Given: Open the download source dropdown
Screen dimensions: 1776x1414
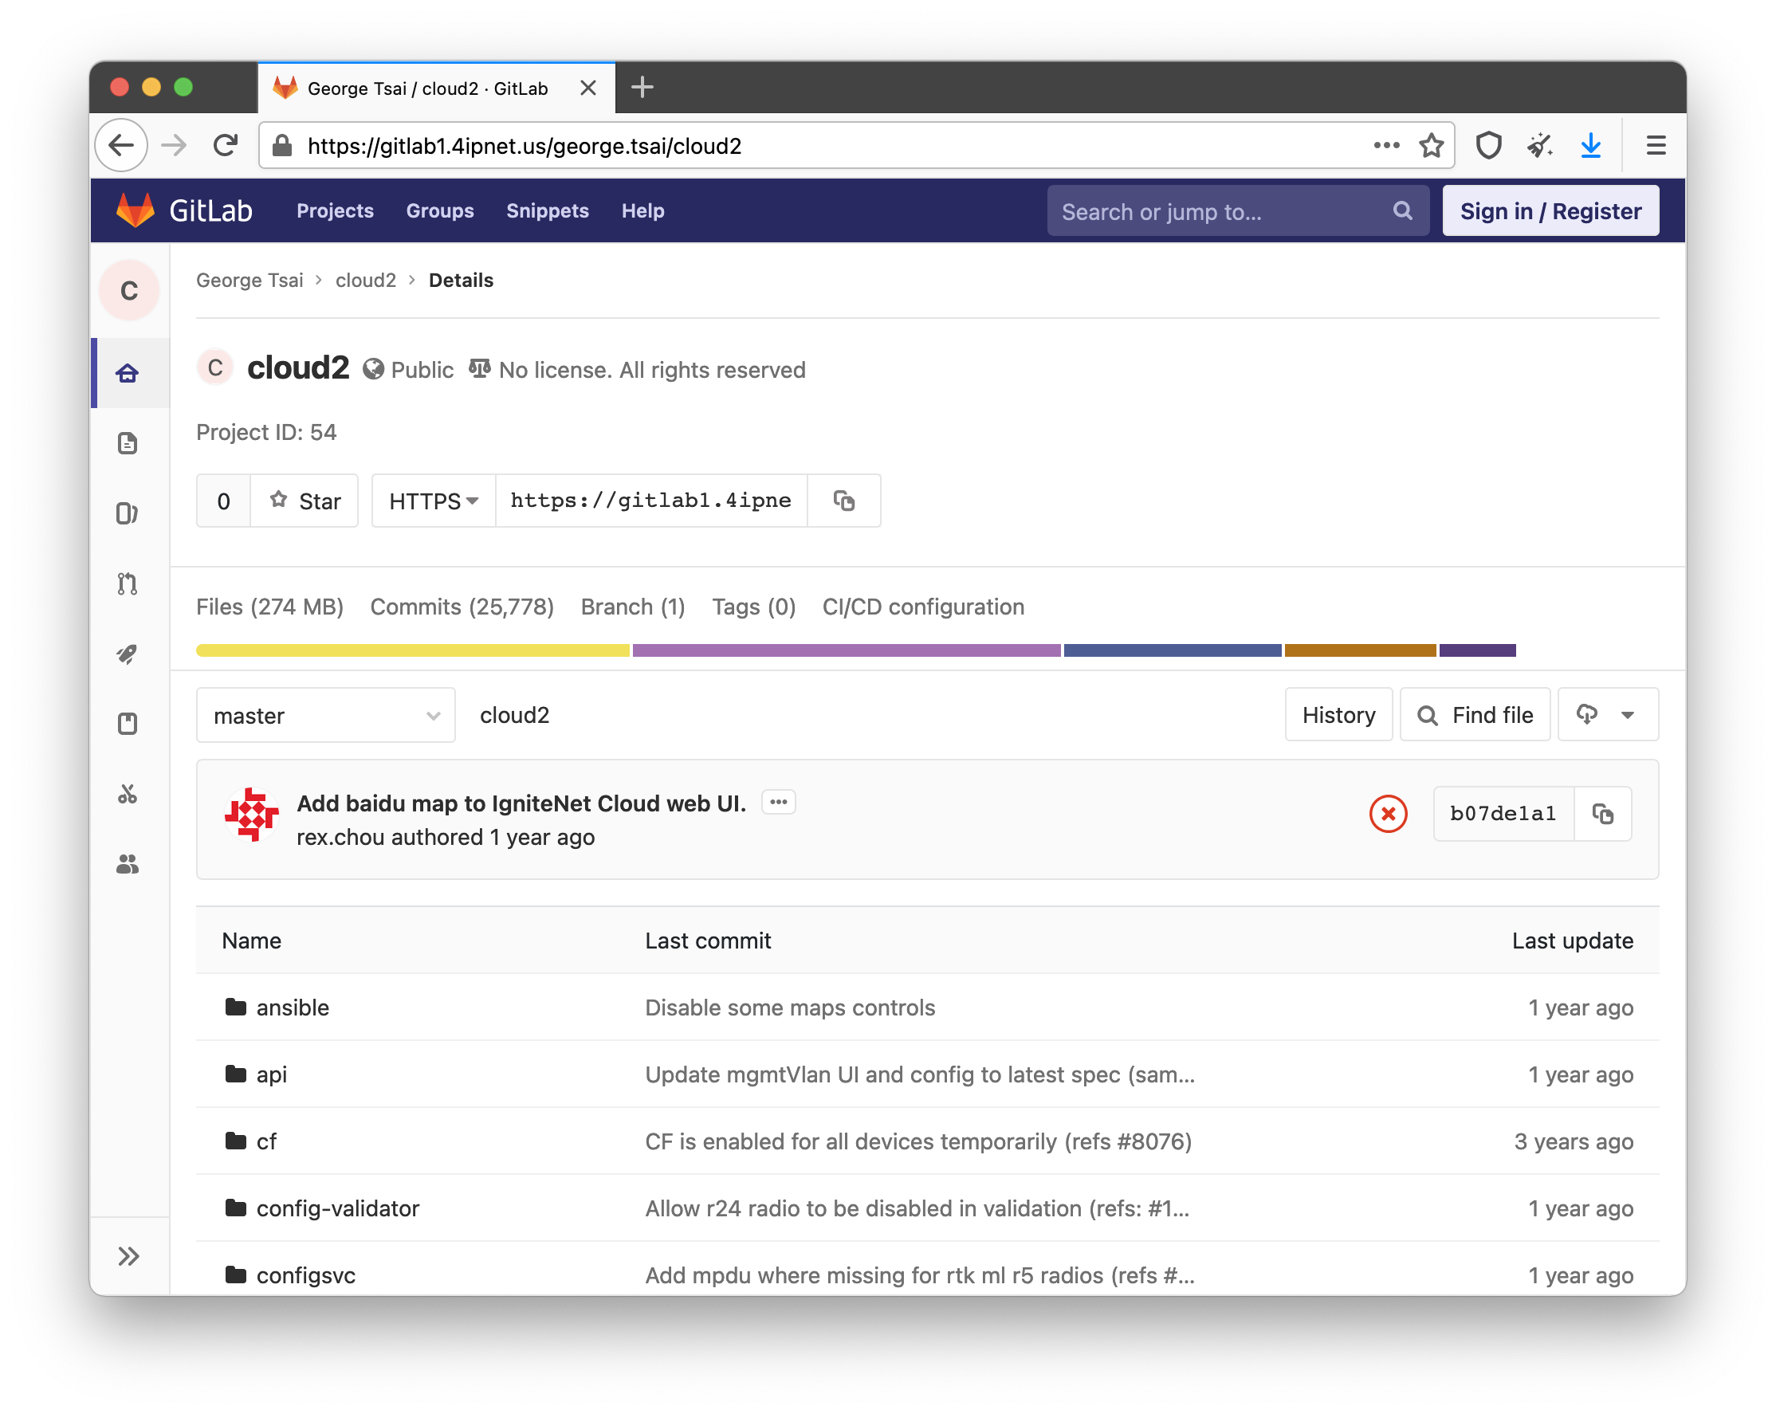Looking at the screenshot, I should click(x=1608, y=715).
